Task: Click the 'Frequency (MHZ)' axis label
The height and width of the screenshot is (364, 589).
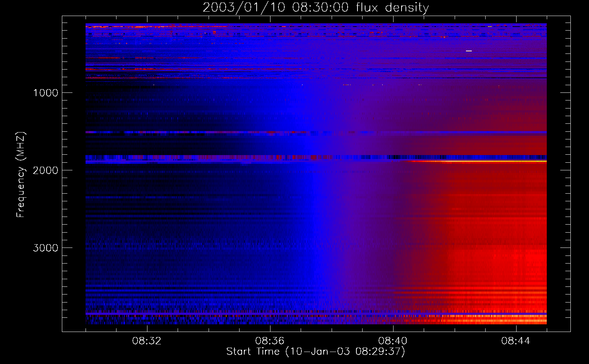Action: pyautogui.click(x=21, y=175)
